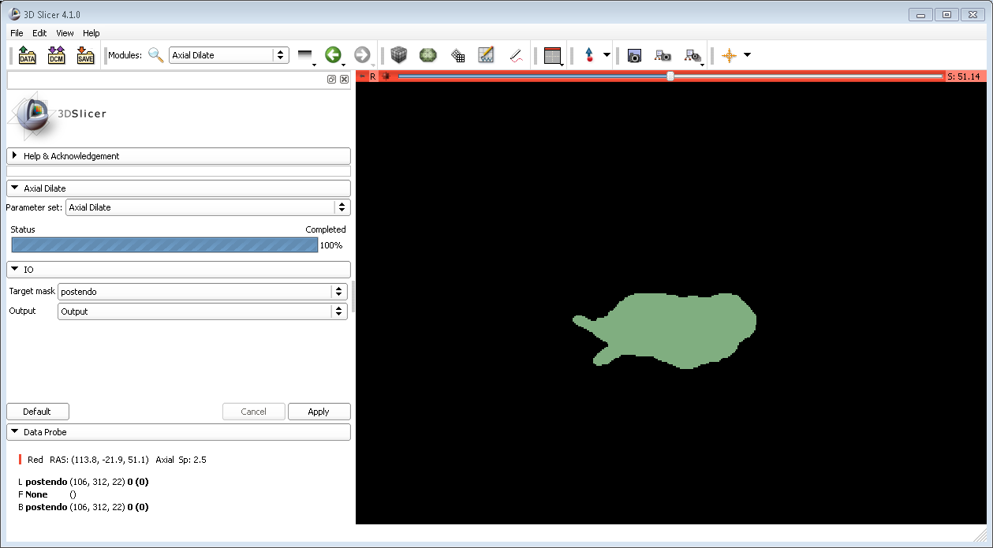Open the Output volume dropdown
The image size is (993, 548).
tap(203, 311)
